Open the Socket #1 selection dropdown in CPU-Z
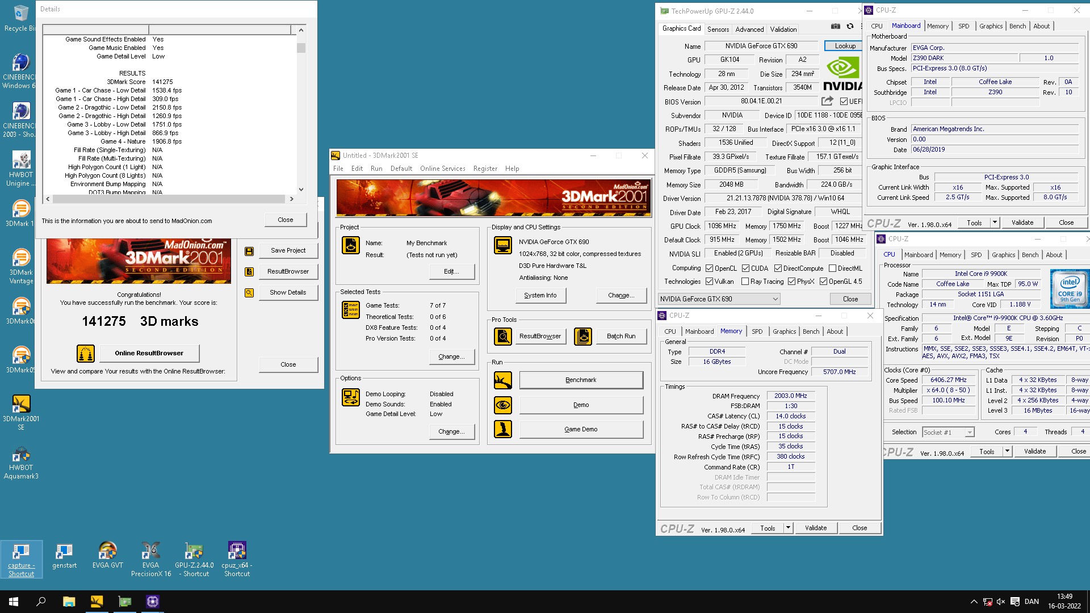 [x=948, y=433]
